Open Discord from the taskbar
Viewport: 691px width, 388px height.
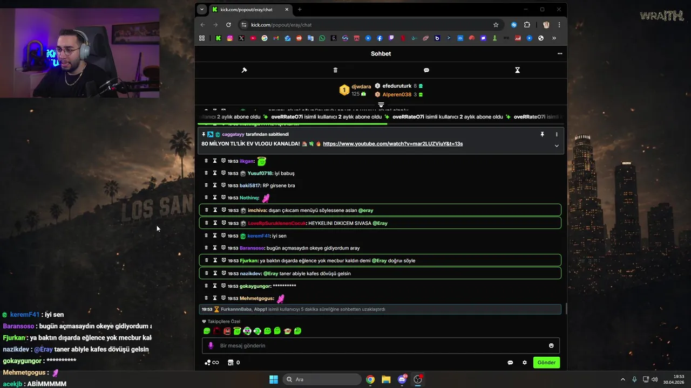point(402,379)
